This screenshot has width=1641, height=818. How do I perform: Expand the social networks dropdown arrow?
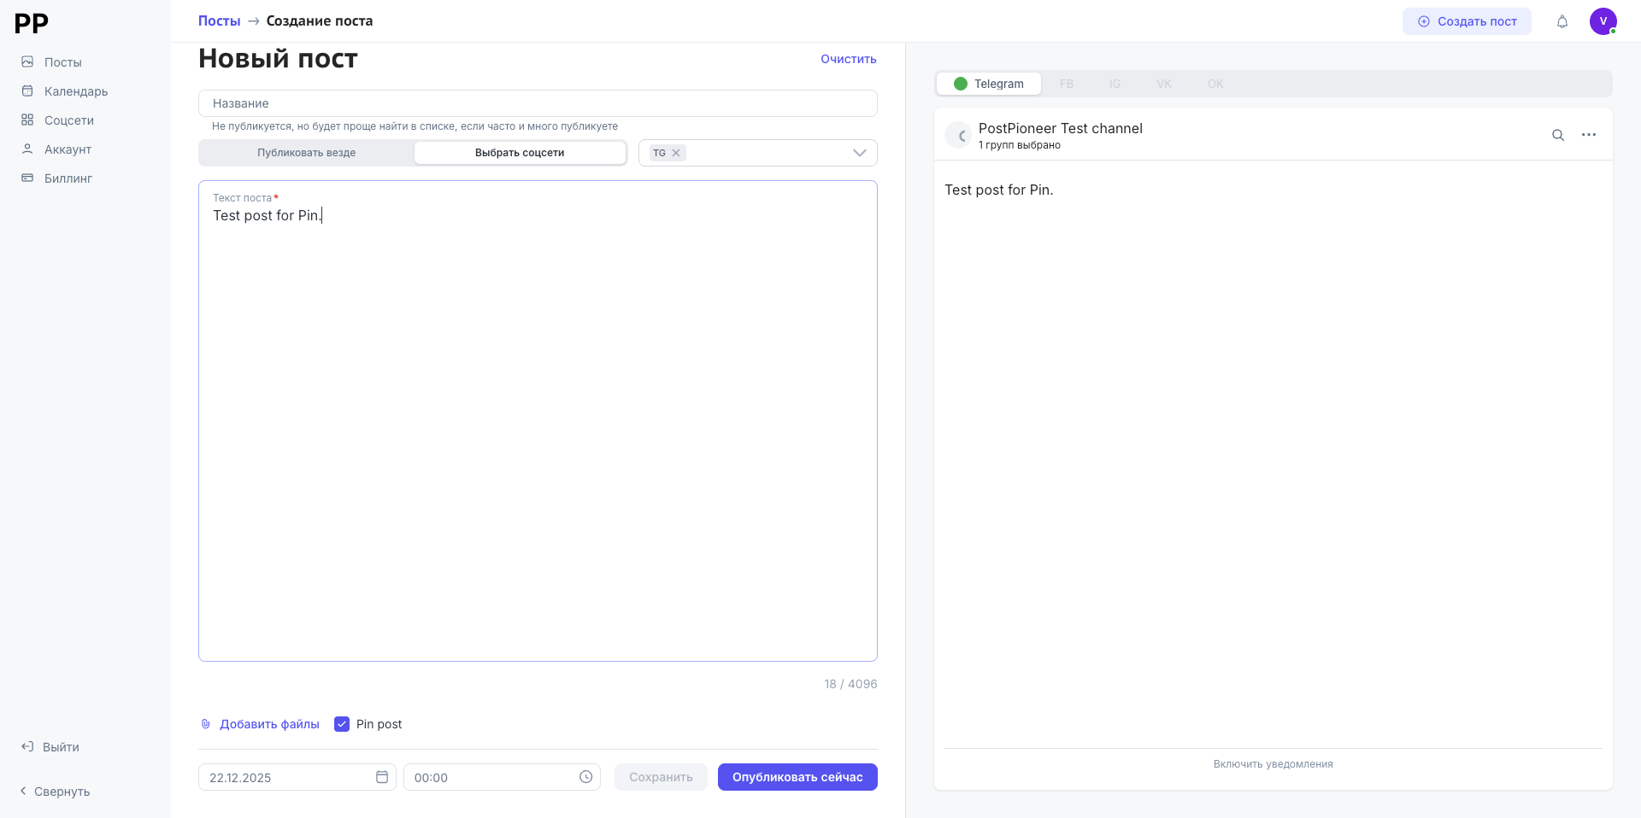click(859, 153)
